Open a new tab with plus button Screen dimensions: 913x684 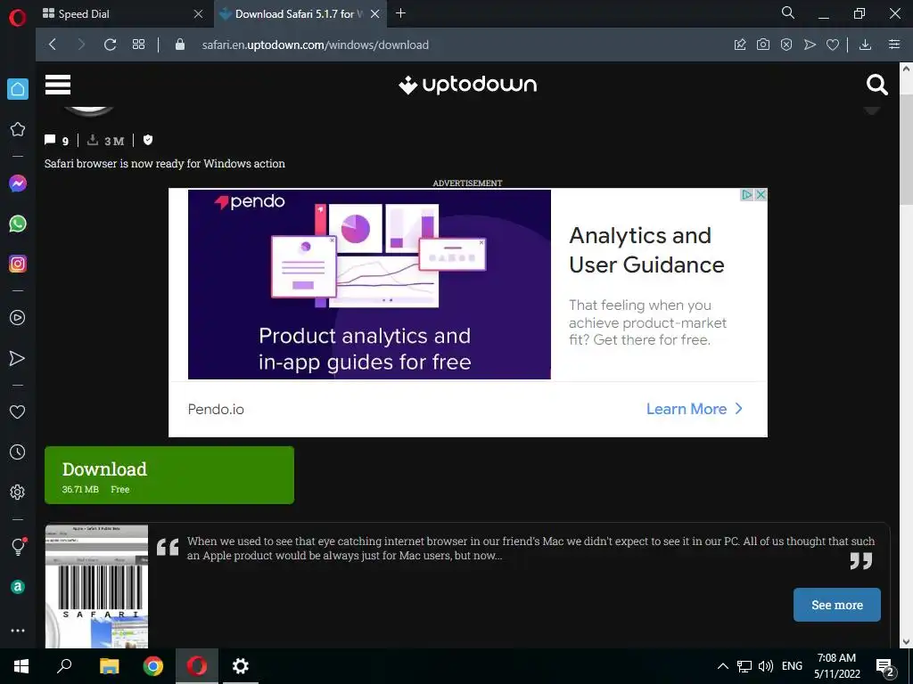point(400,13)
